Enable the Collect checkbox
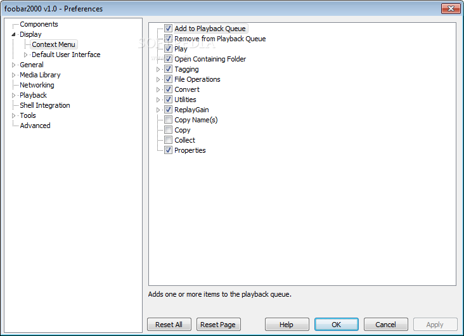Viewport: 464px width, 336px height. click(x=168, y=139)
